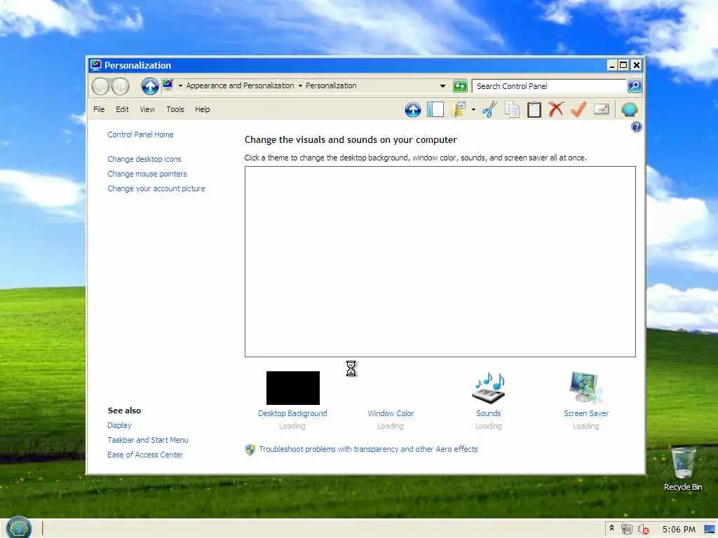Click the Screen Saver text link
The image size is (718, 538).
pyautogui.click(x=586, y=413)
